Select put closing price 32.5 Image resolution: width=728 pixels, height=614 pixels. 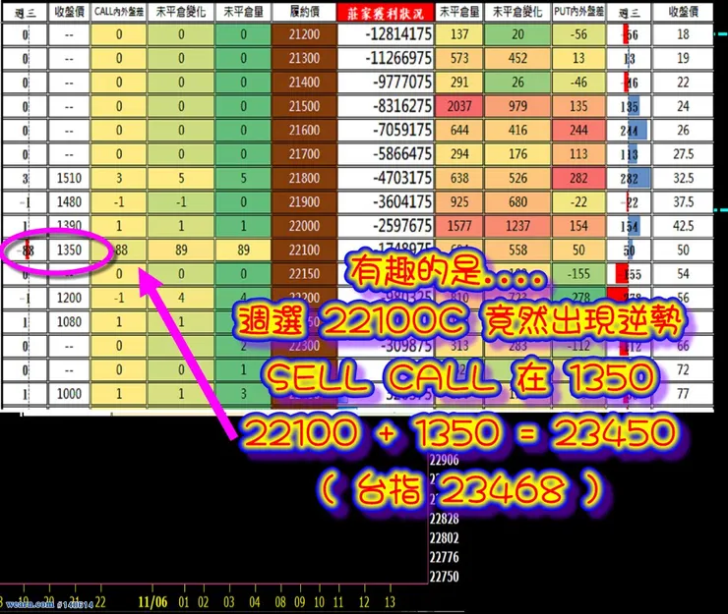click(x=683, y=178)
